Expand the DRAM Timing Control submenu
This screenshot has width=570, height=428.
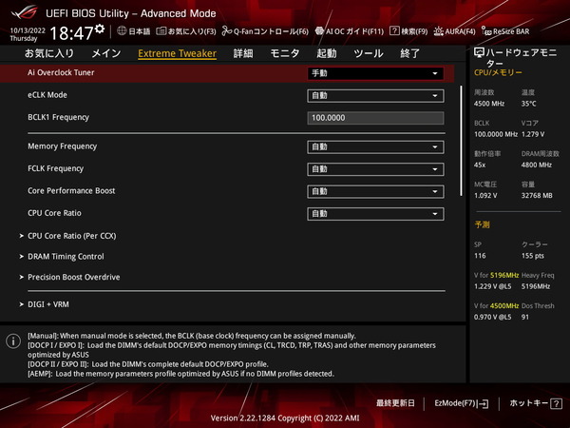(x=66, y=256)
